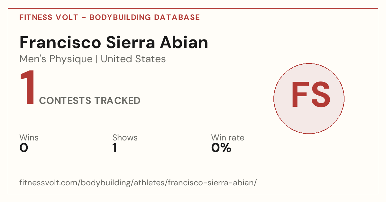Open the fitnessvolt.com athlete URL at bottom

click(x=138, y=183)
